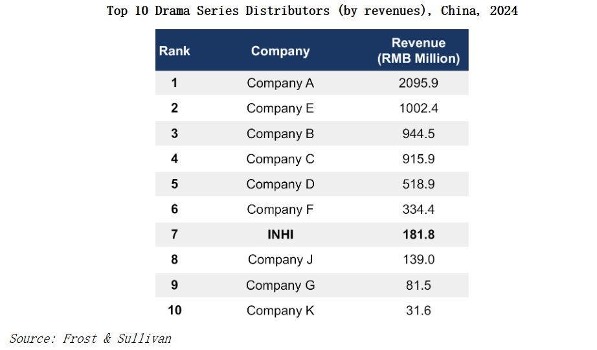The height and width of the screenshot is (350, 597).
Task: Select revenue value 1002.4
Action: pyautogui.click(x=418, y=108)
